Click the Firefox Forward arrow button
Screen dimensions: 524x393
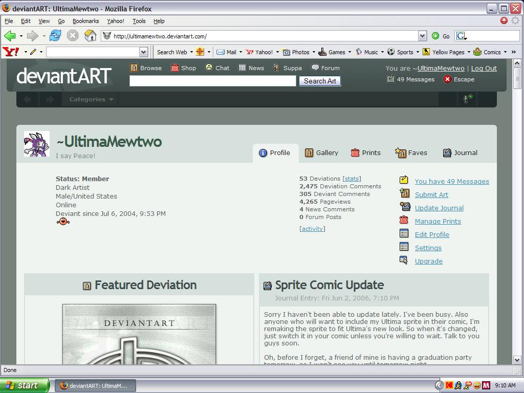click(x=33, y=35)
